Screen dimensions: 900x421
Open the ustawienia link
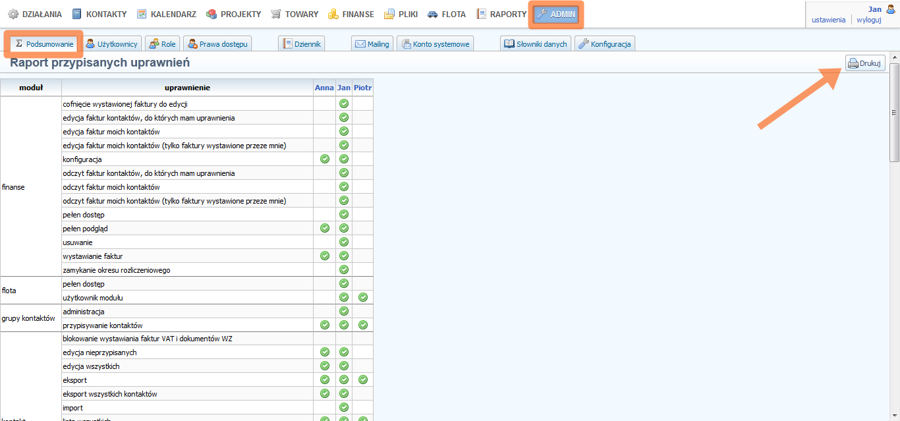pyautogui.click(x=828, y=20)
